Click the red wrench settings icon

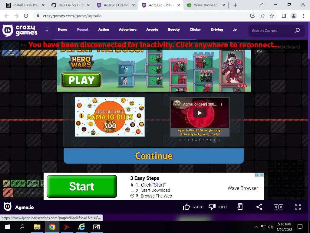tap(8, 192)
